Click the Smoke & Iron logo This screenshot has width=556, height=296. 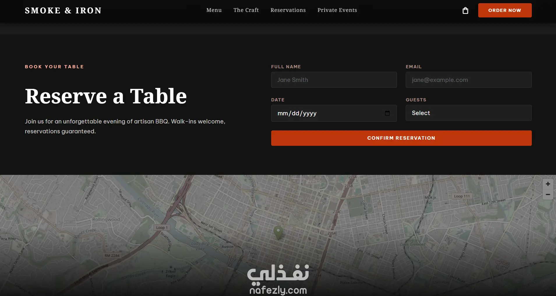[63, 10]
